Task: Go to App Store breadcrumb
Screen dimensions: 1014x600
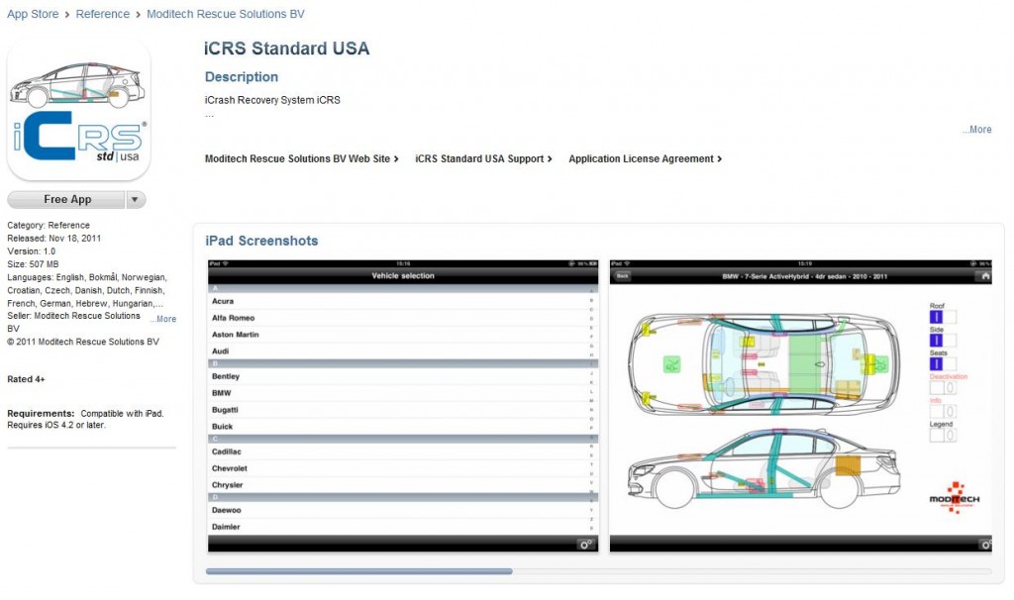Action: pyautogui.click(x=33, y=14)
